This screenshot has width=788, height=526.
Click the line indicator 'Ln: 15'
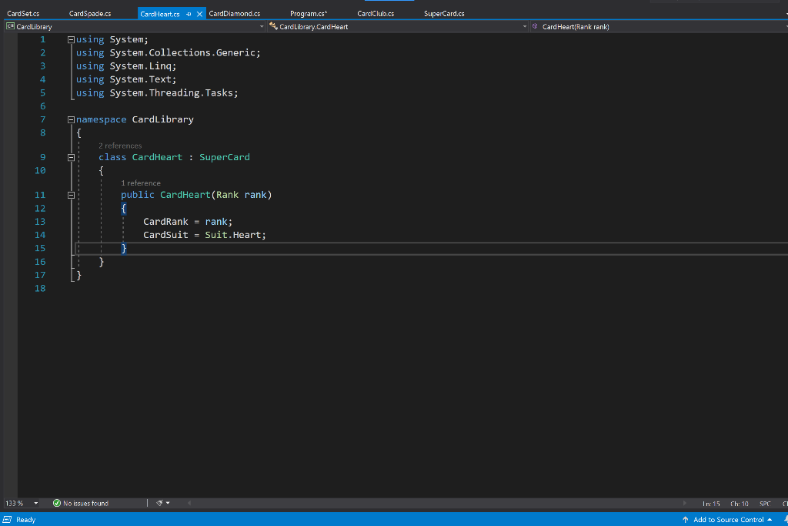coord(711,504)
